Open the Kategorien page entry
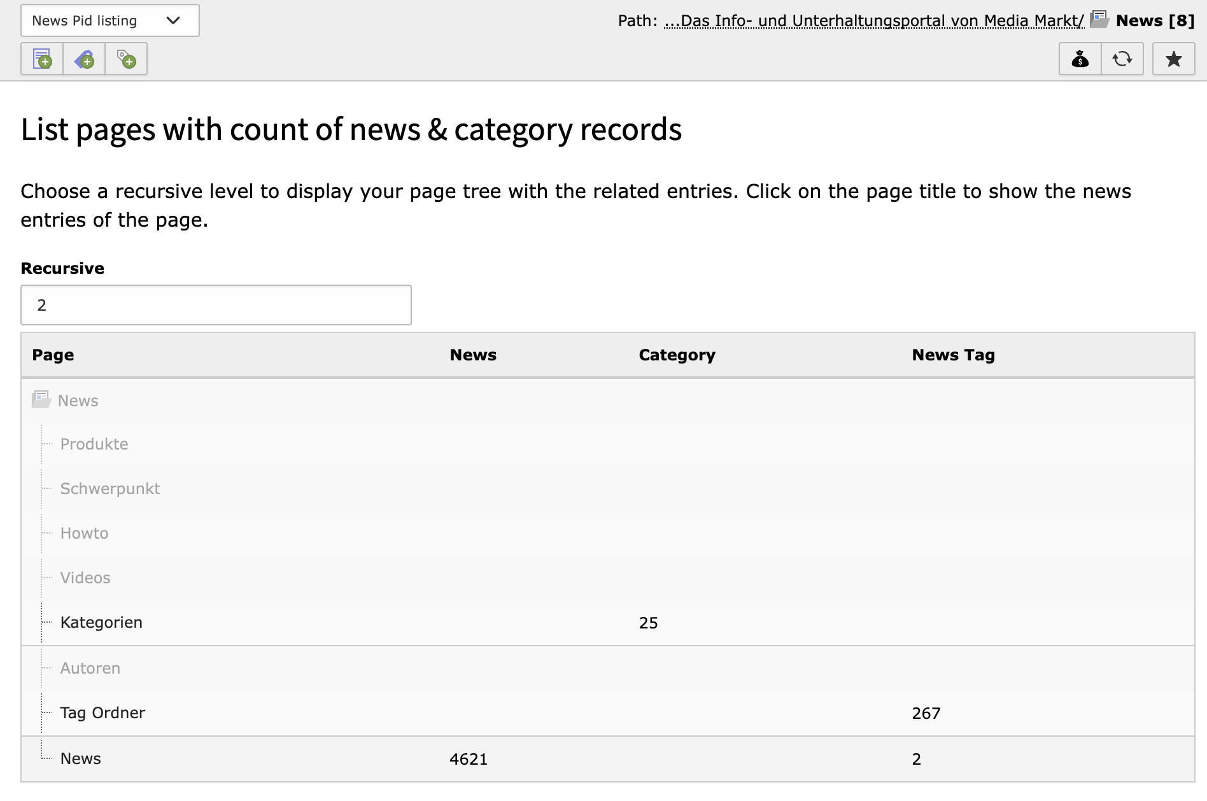 tap(101, 622)
